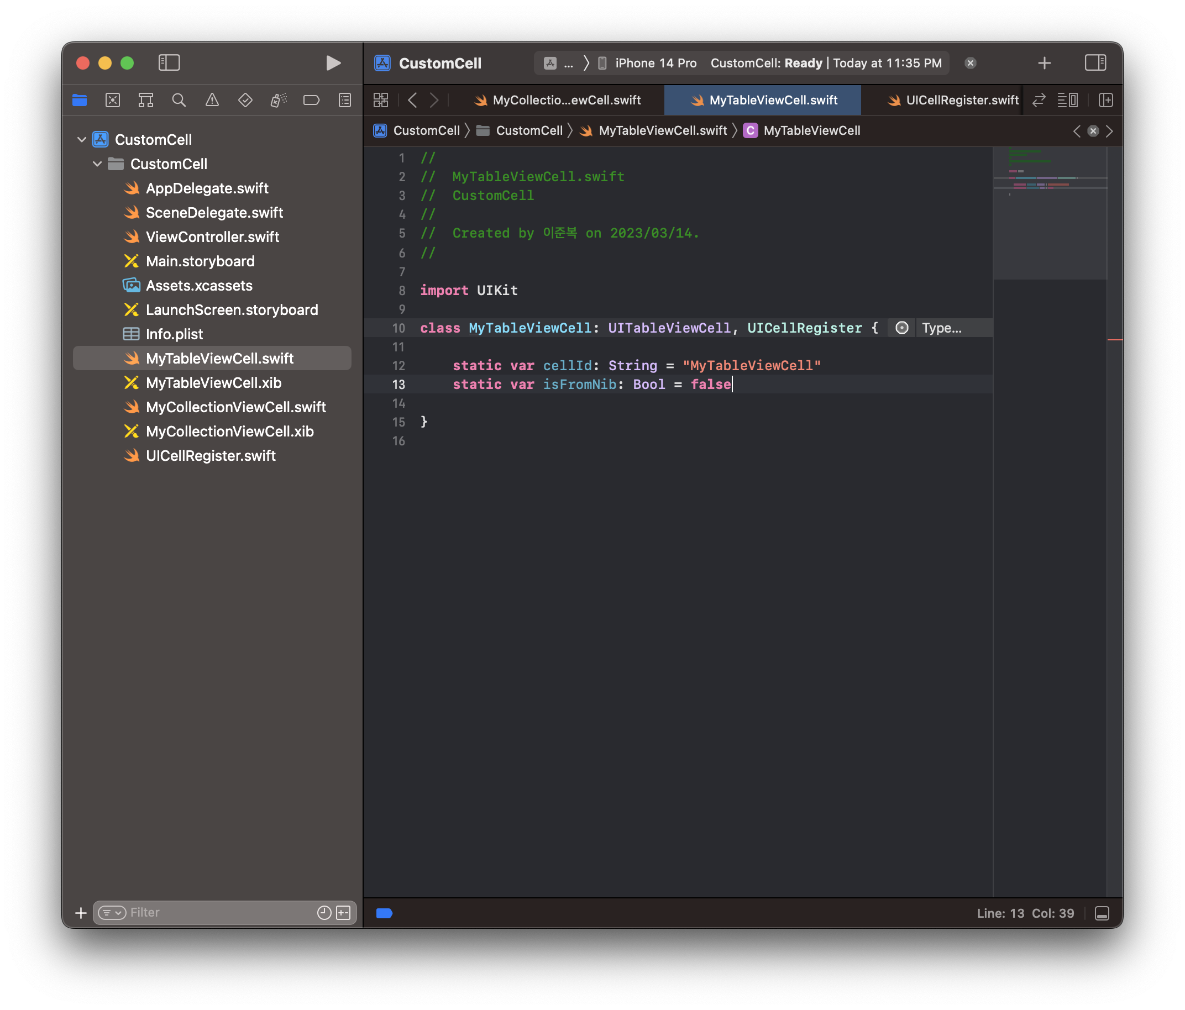Toggle the navigator sidebar visibility
This screenshot has height=1010, width=1185.
pyautogui.click(x=169, y=63)
